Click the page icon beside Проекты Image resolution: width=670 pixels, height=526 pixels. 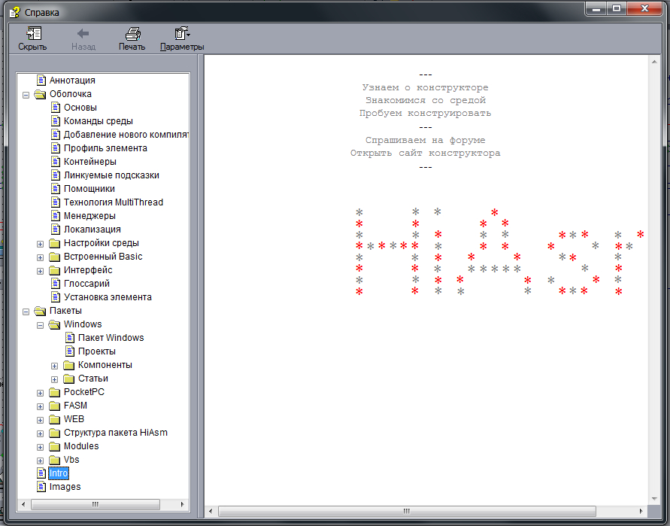pyautogui.click(x=70, y=351)
